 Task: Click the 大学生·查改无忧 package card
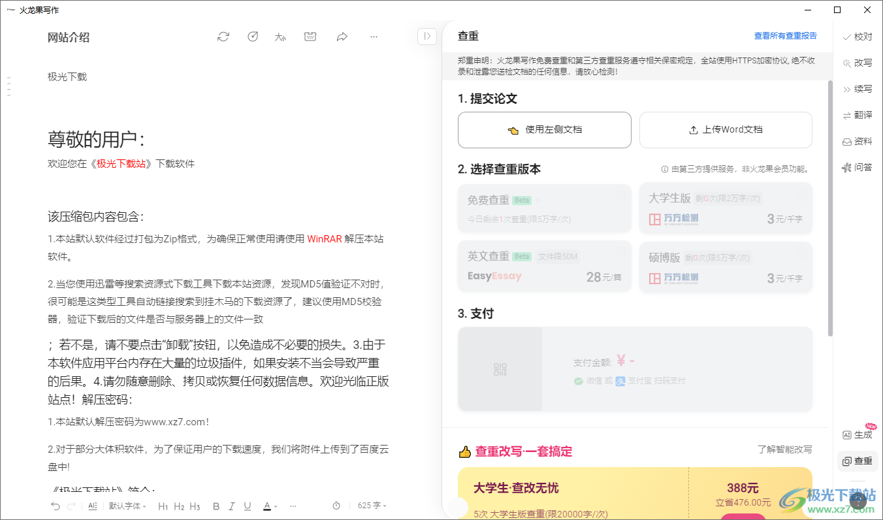tap(635, 494)
